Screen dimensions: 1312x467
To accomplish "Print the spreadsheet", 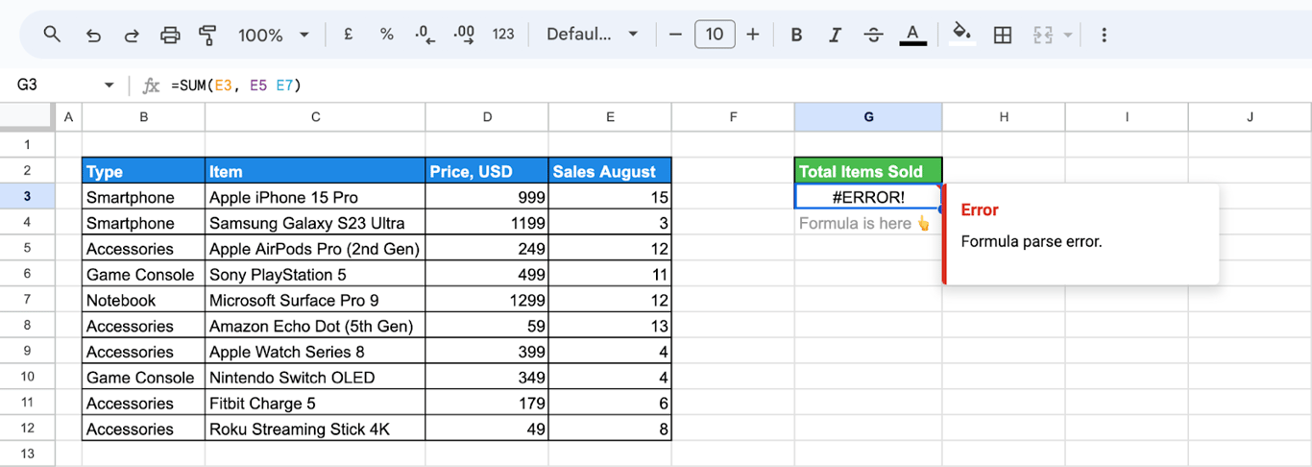I will click(x=170, y=35).
